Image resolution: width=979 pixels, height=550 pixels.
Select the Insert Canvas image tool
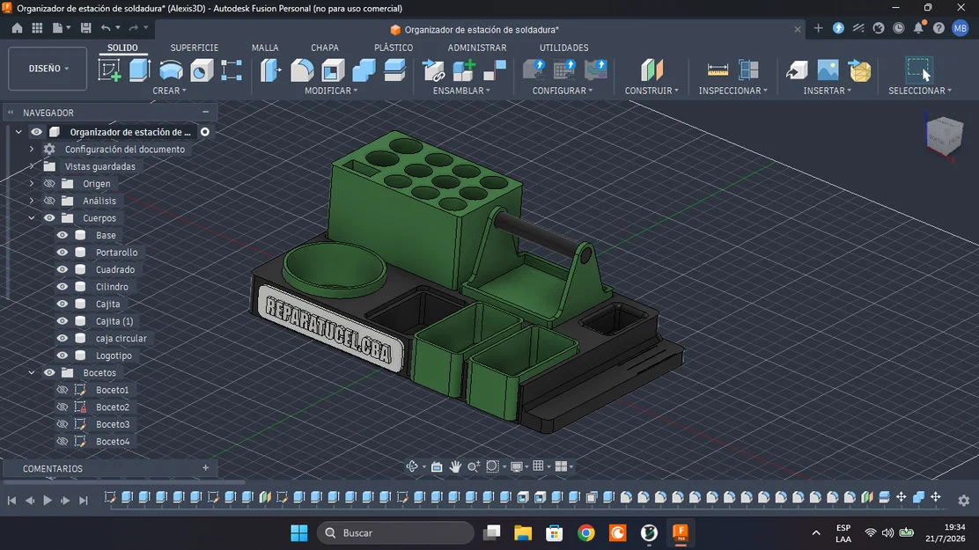coord(828,70)
